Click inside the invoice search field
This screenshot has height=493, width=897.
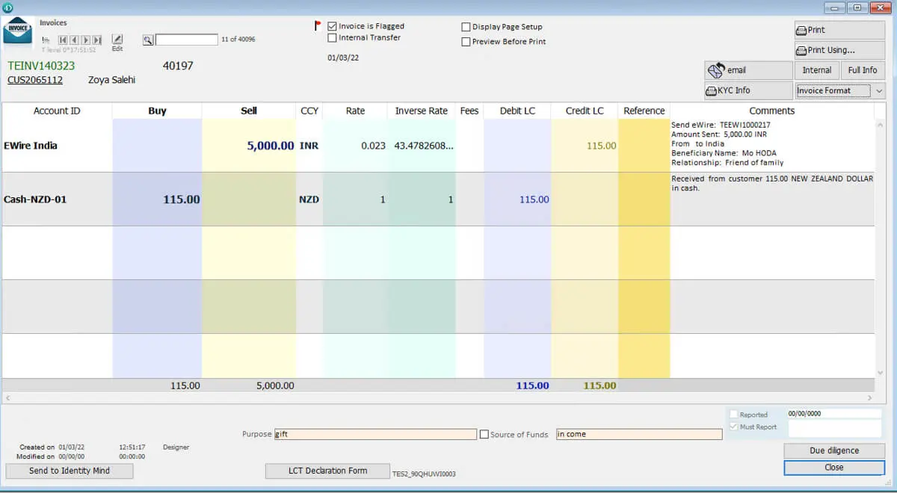click(x=187, y=40)
